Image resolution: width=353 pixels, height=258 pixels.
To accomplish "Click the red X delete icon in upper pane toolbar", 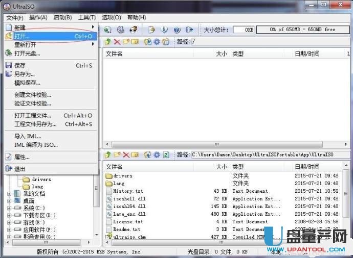I will [117, 41].
